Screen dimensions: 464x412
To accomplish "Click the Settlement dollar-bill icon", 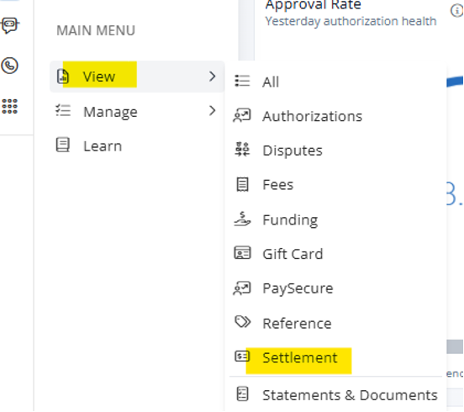I will pyautogui.click(x=242, y=356).
